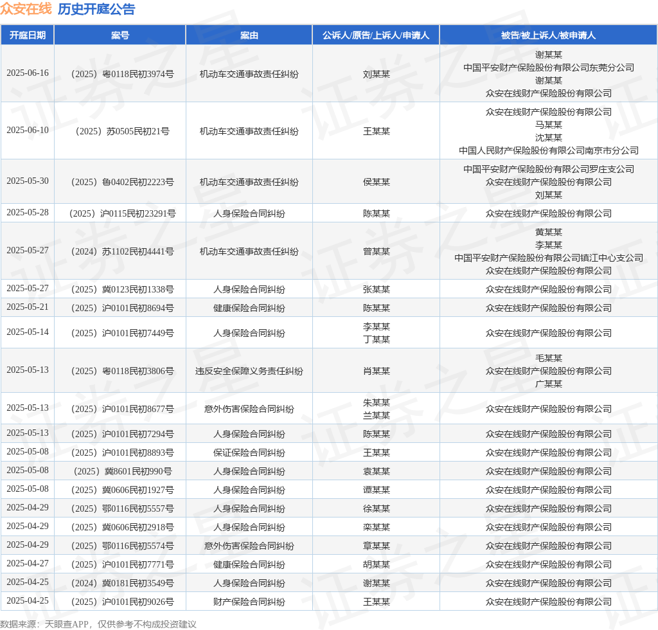Select case number (2025)沪0101民初9026号
This screenshot has height=630, width=658.
point(122,602)
